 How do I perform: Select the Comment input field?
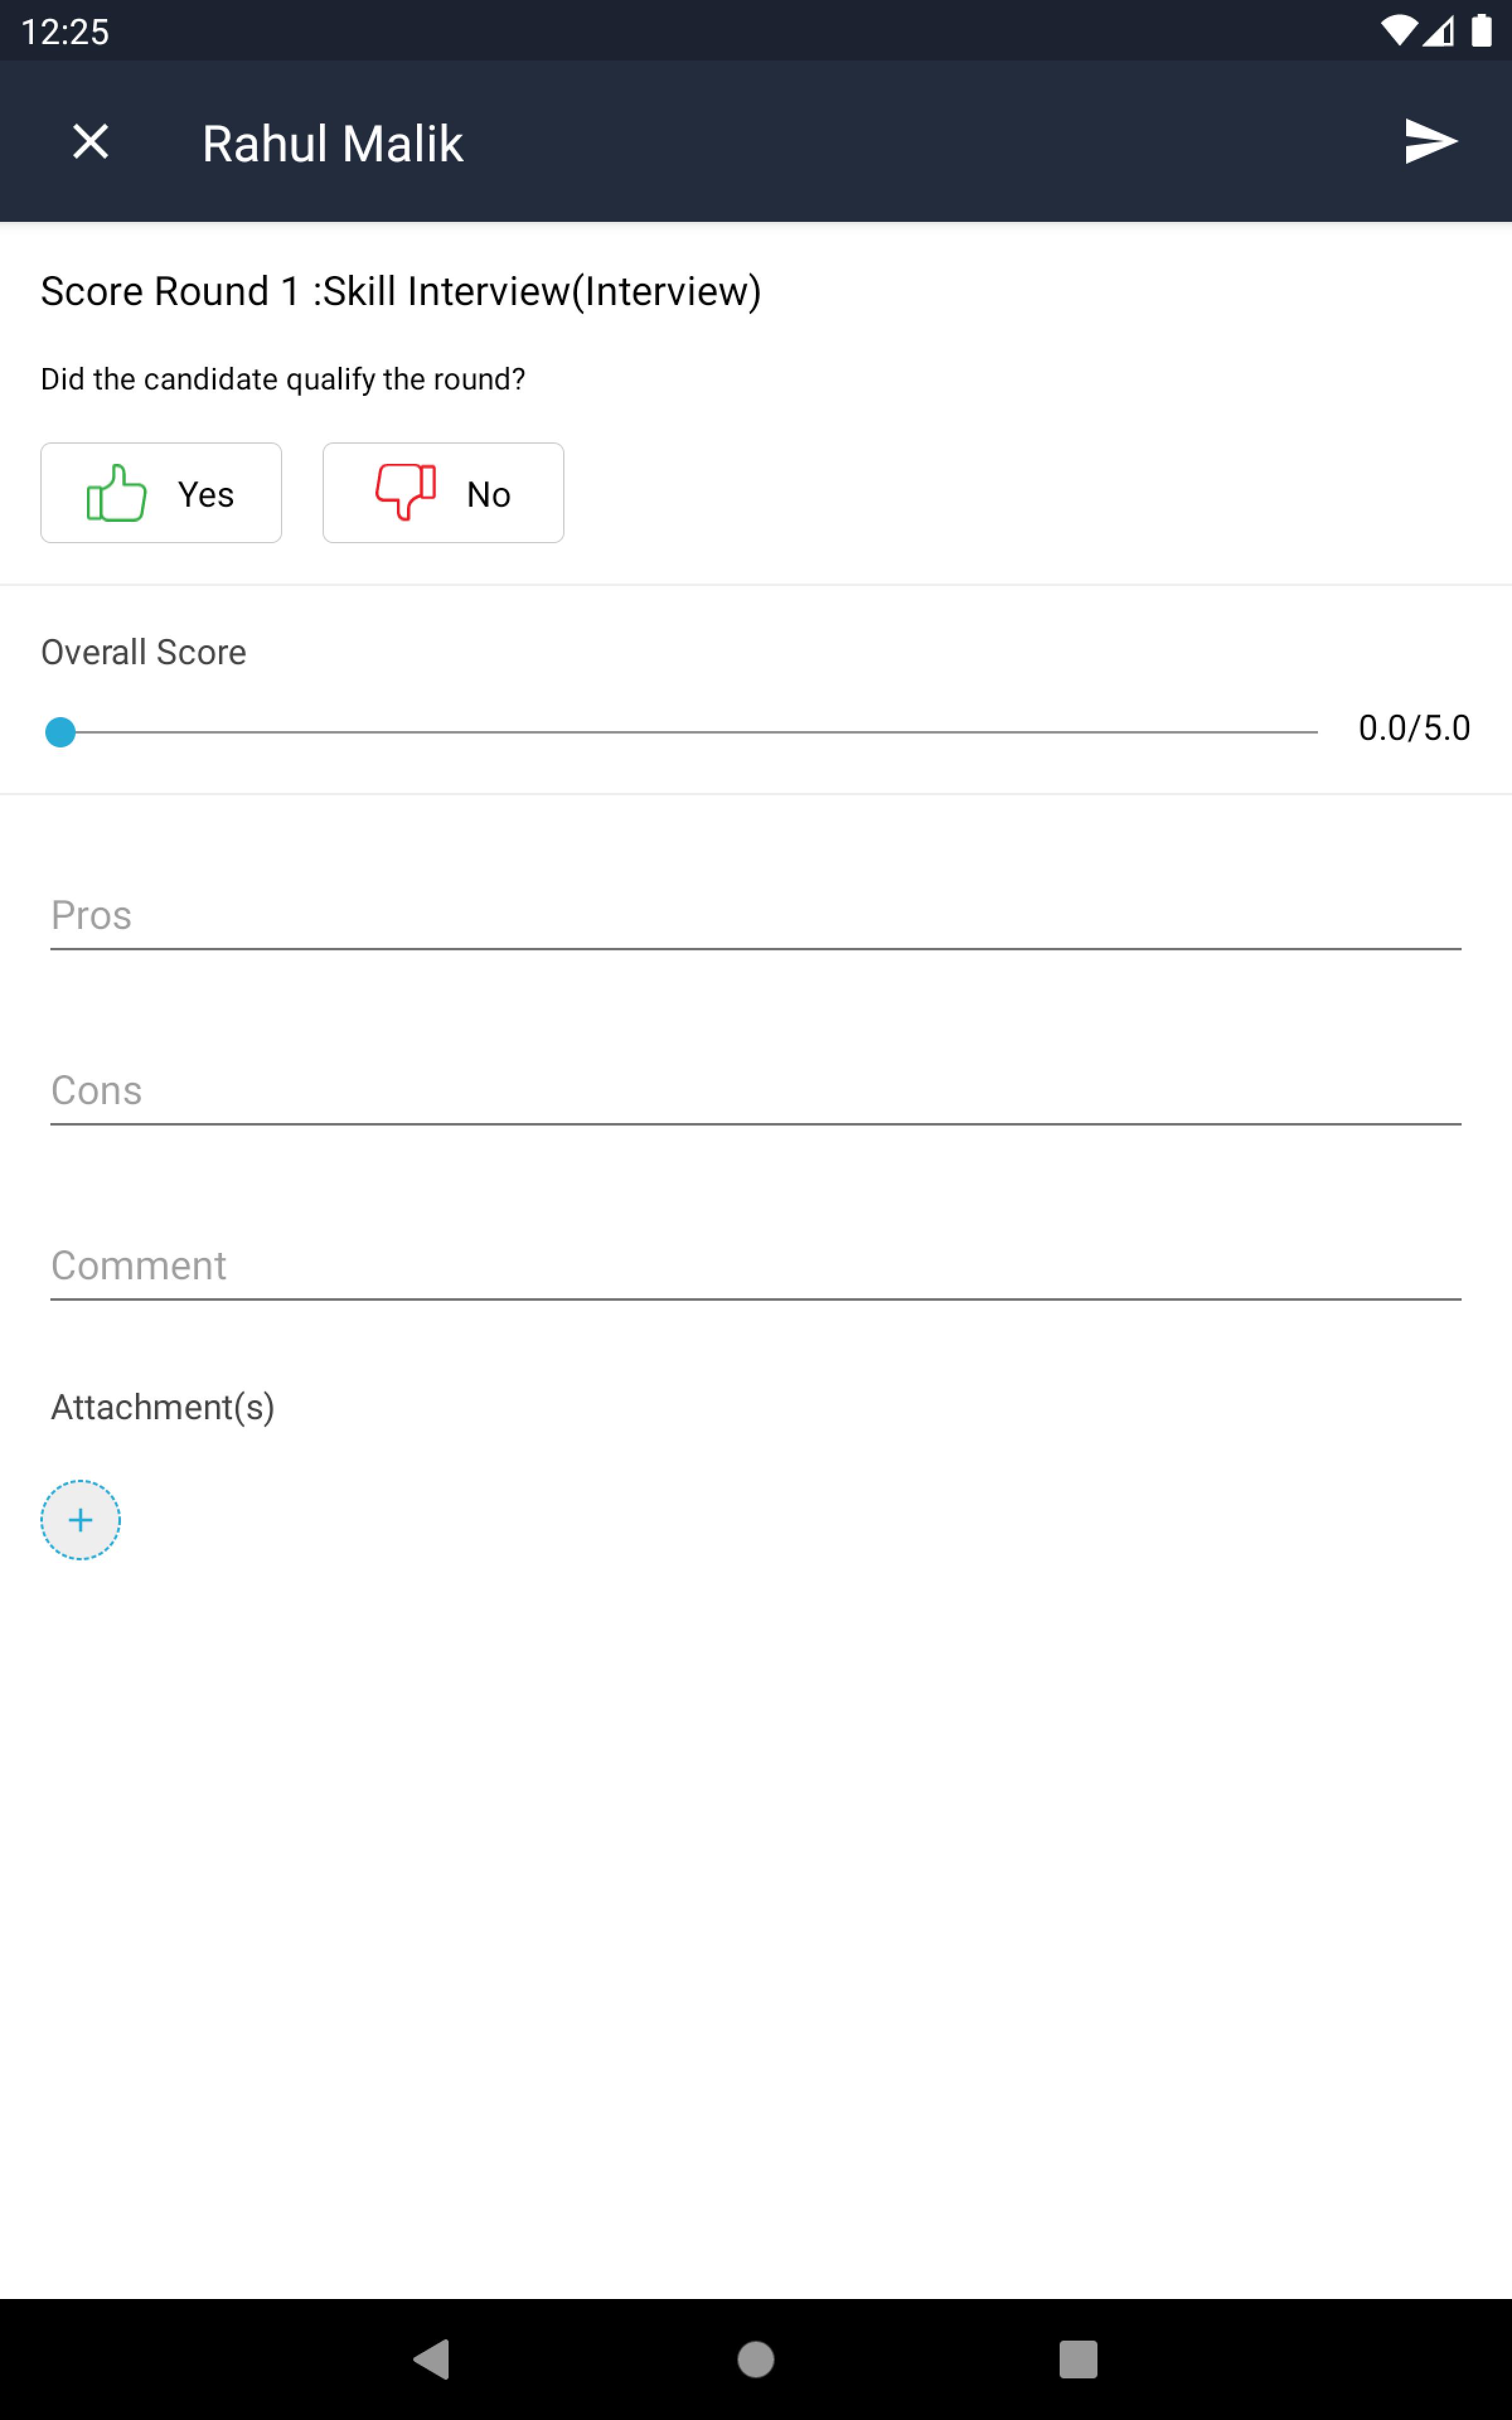point(755,1265)
